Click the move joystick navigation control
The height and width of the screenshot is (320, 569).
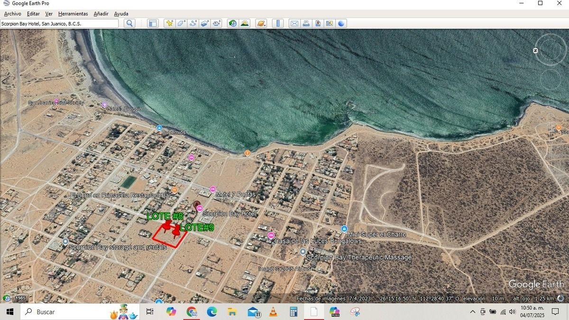[551, 79]
